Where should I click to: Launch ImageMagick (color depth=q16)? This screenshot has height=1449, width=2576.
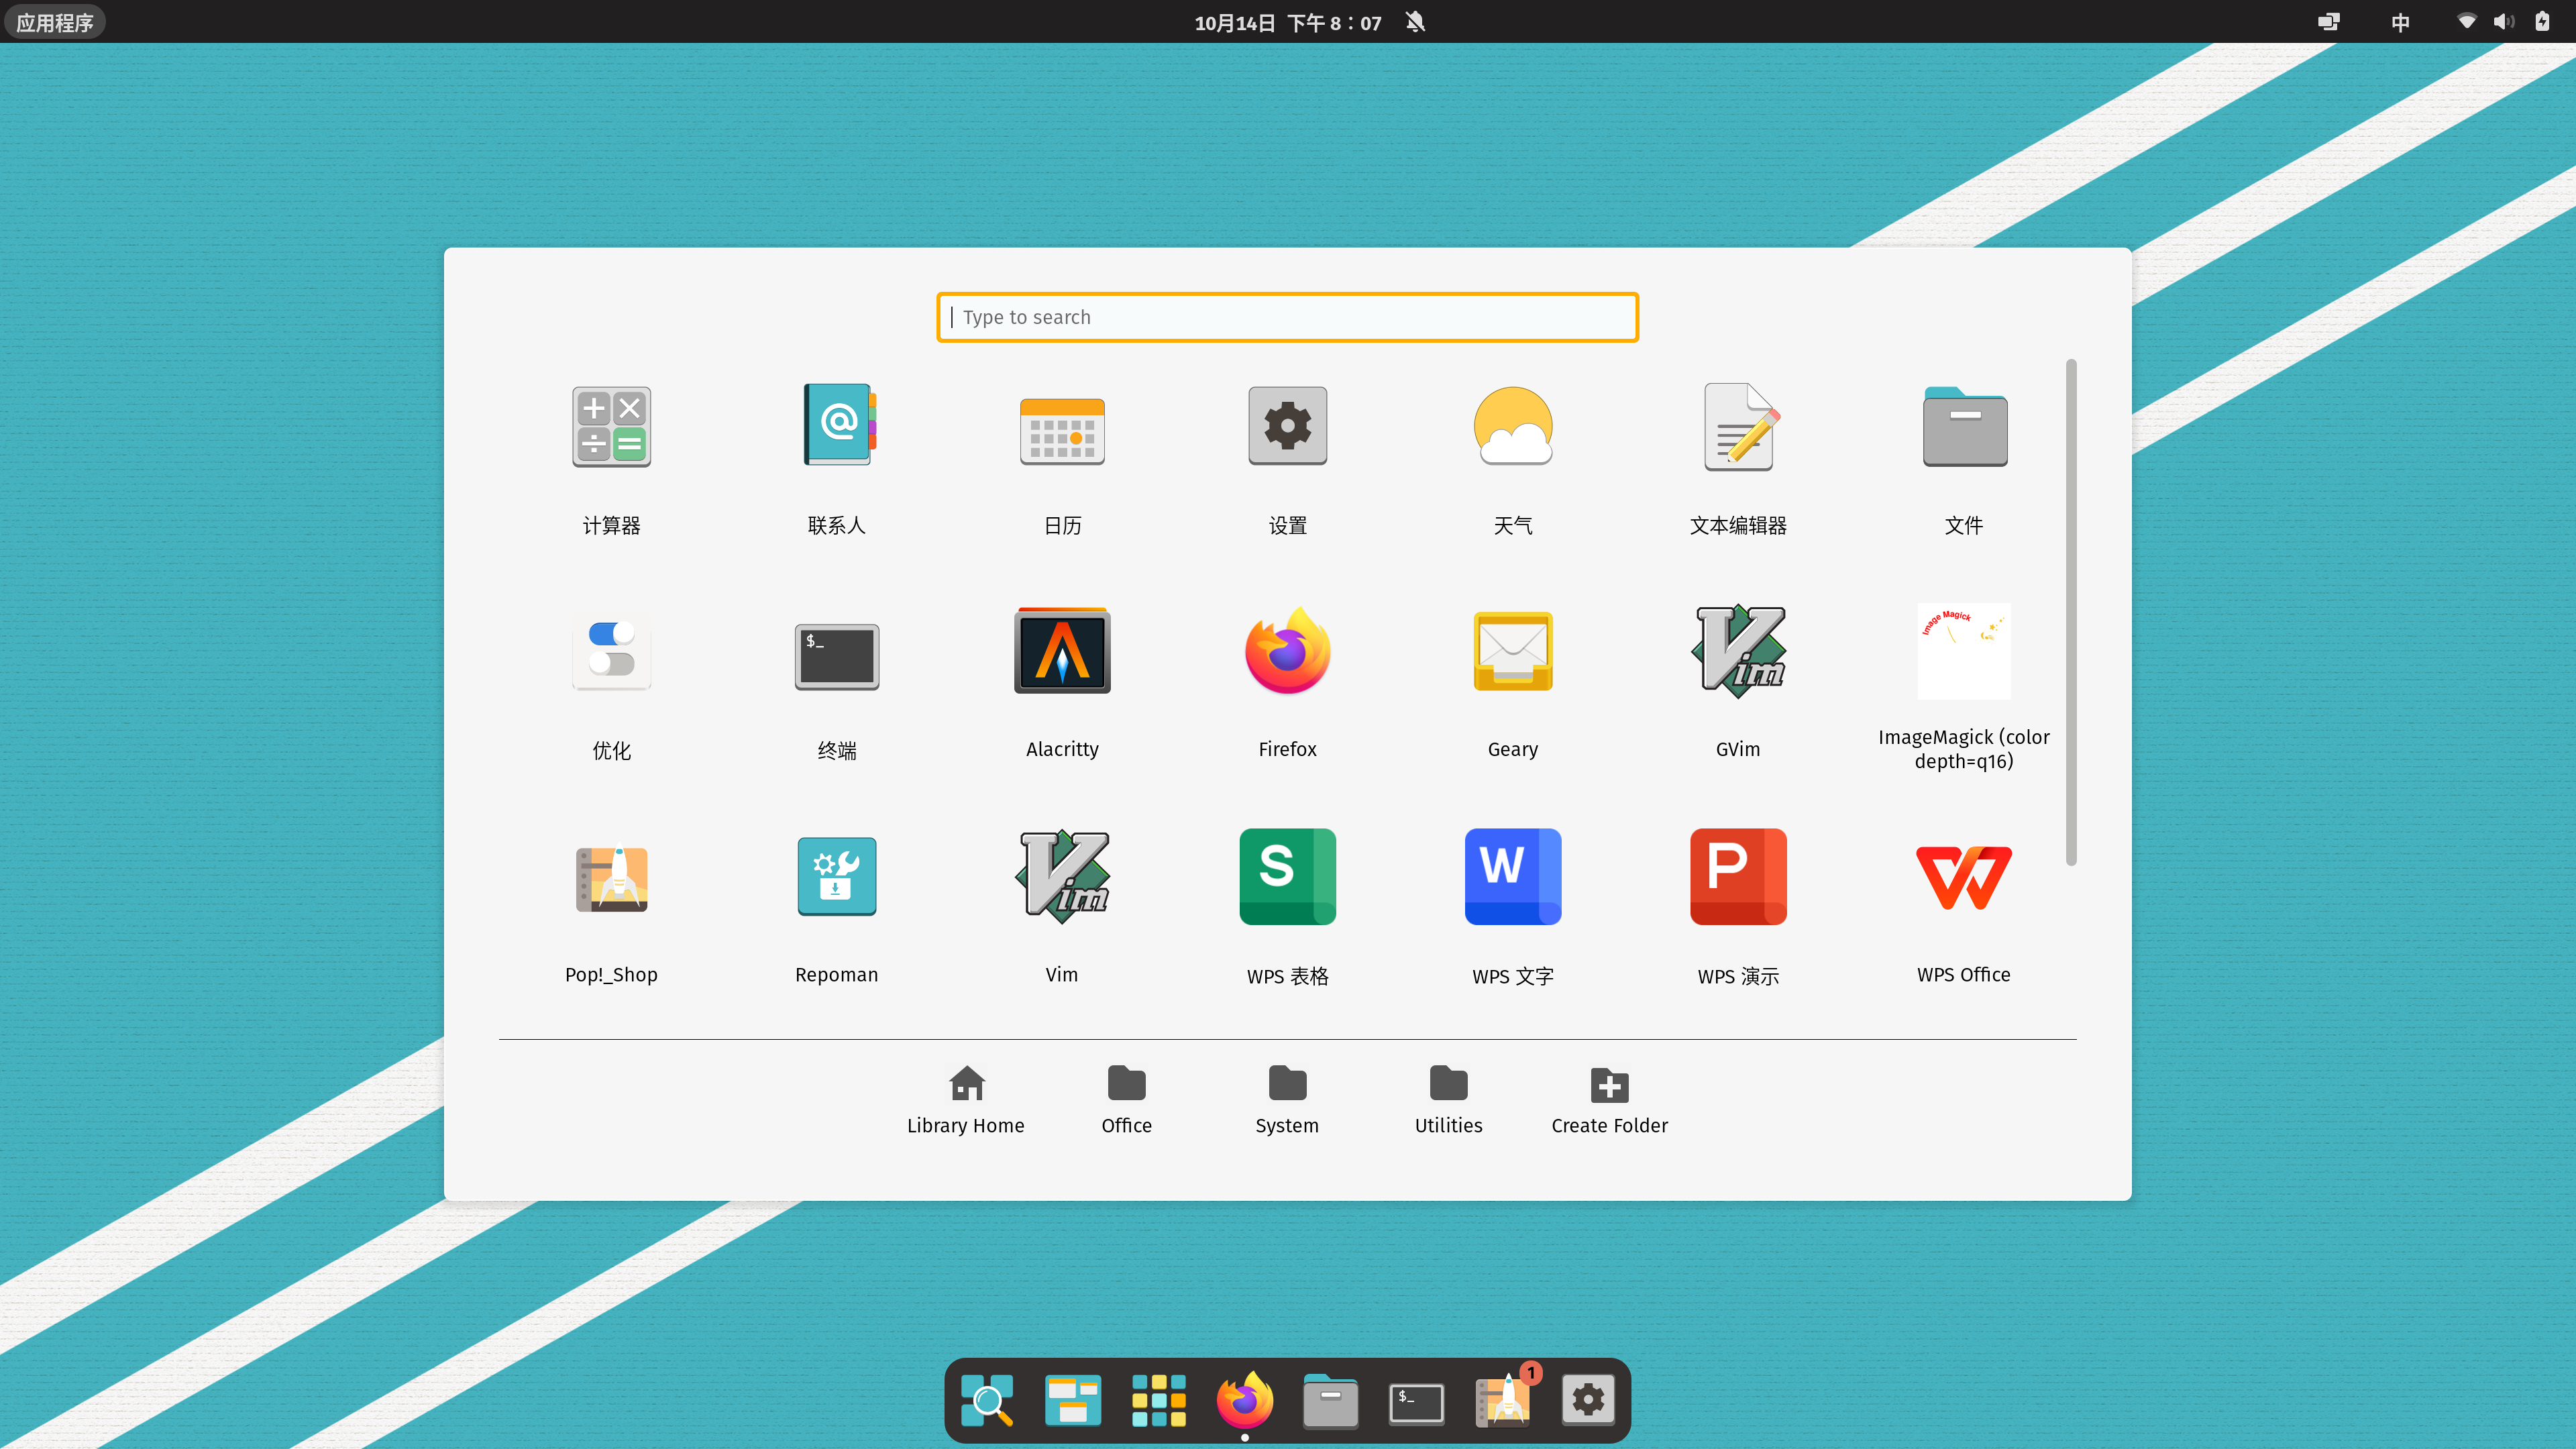click(x=1963, y=651)
